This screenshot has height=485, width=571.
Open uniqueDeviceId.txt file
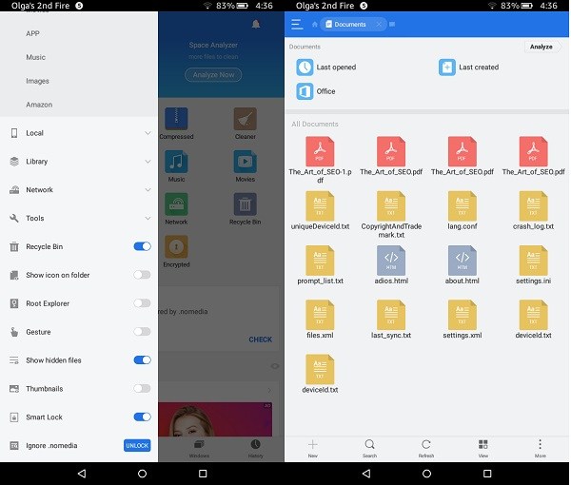320,211
